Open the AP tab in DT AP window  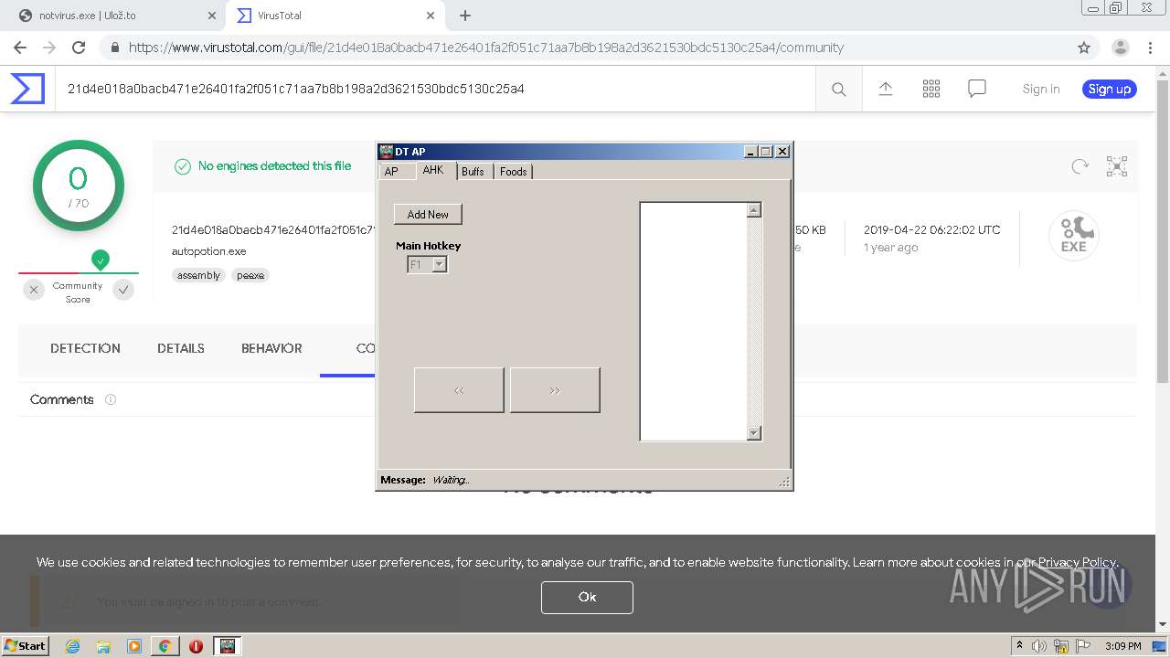point(391,172)
